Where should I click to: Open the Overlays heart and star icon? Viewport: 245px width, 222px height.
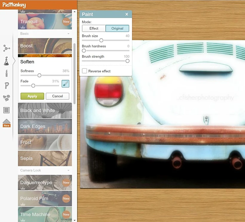[x=6, y=98]
